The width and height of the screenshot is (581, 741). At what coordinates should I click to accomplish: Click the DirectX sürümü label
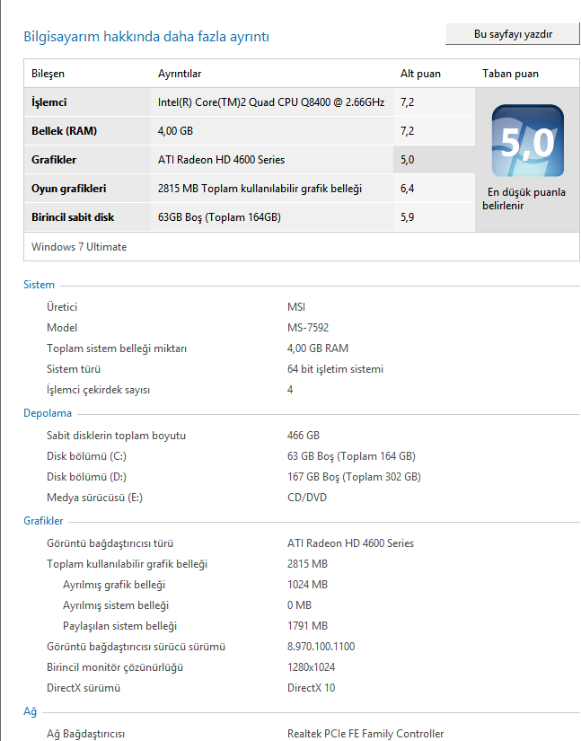pos(84,688)
